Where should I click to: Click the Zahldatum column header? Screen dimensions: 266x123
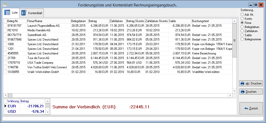coord(117,21)
